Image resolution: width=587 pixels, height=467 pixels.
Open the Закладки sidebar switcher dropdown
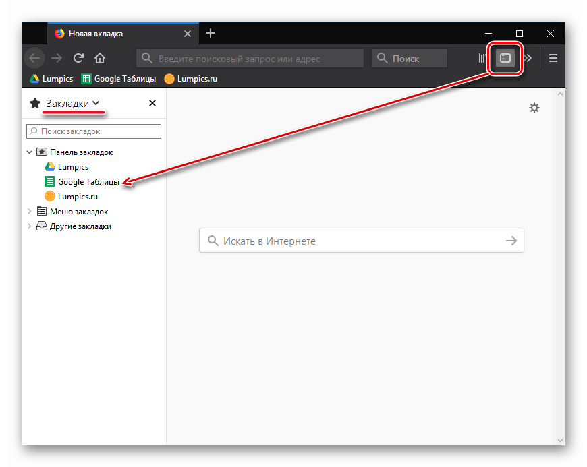[73, 103]
